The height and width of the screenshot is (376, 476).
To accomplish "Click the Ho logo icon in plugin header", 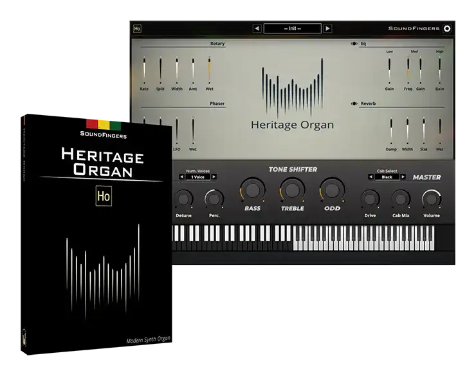I will (137, 28).
